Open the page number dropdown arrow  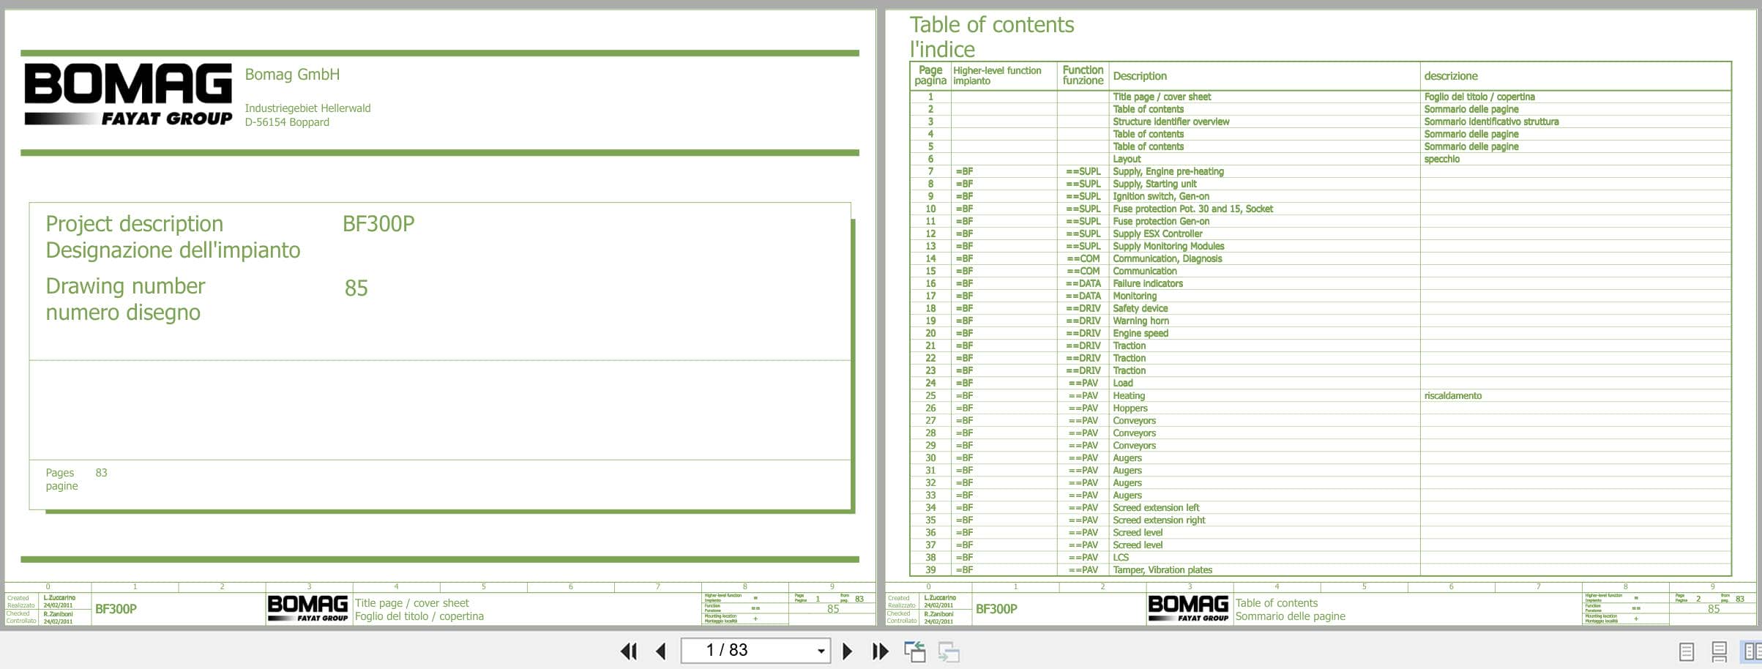821,651
